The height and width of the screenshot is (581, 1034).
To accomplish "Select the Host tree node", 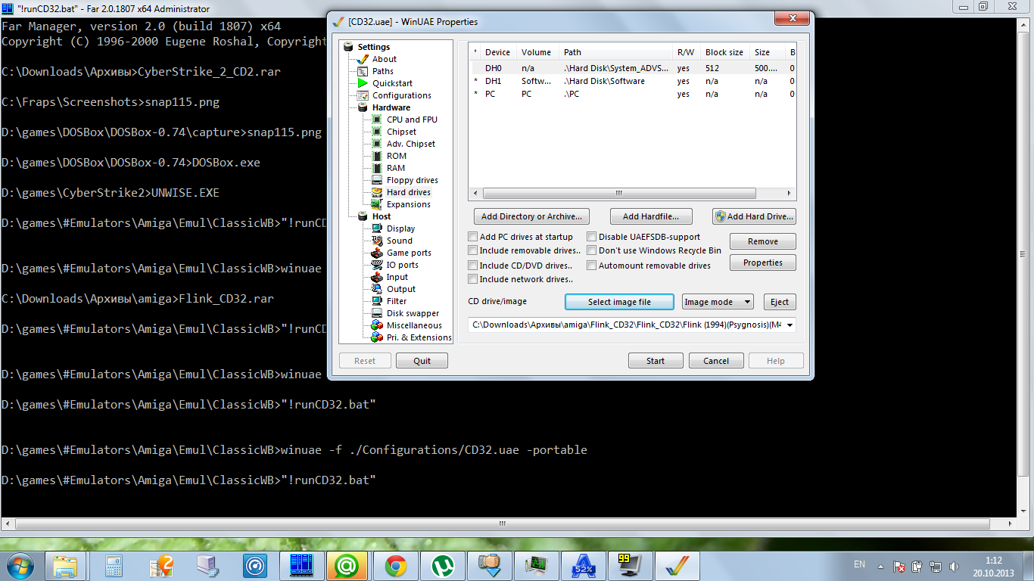I will coord(382,216).
